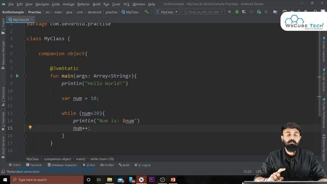Open the Flutter Performance side panel
The height and width of the screenshot is (184, 327).
point(324,113)
